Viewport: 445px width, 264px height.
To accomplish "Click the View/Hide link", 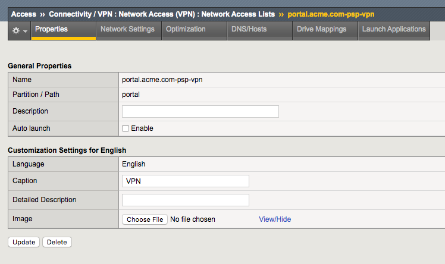I will coord(275,219).
